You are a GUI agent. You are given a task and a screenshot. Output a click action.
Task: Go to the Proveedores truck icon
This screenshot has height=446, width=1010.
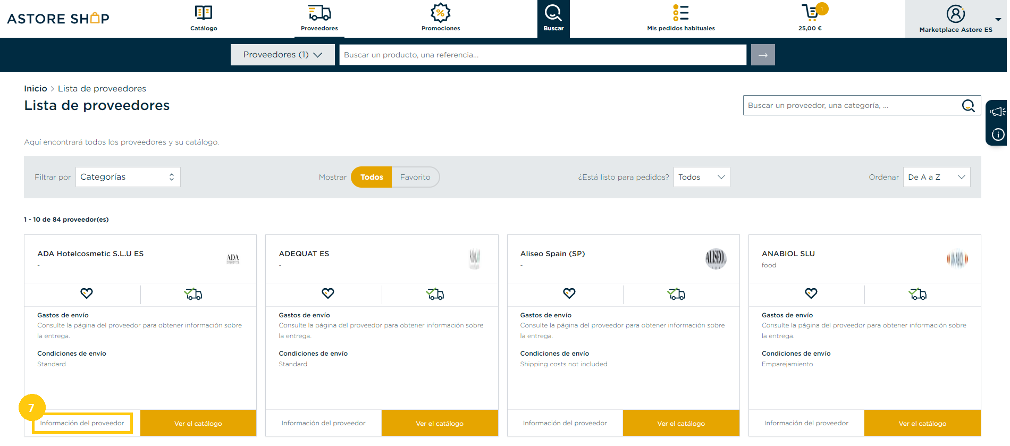click(x=319, y=12)
